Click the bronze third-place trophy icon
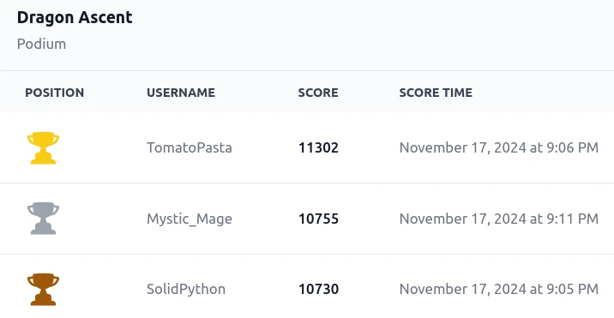The image size is (614, 318). (43, 289)
